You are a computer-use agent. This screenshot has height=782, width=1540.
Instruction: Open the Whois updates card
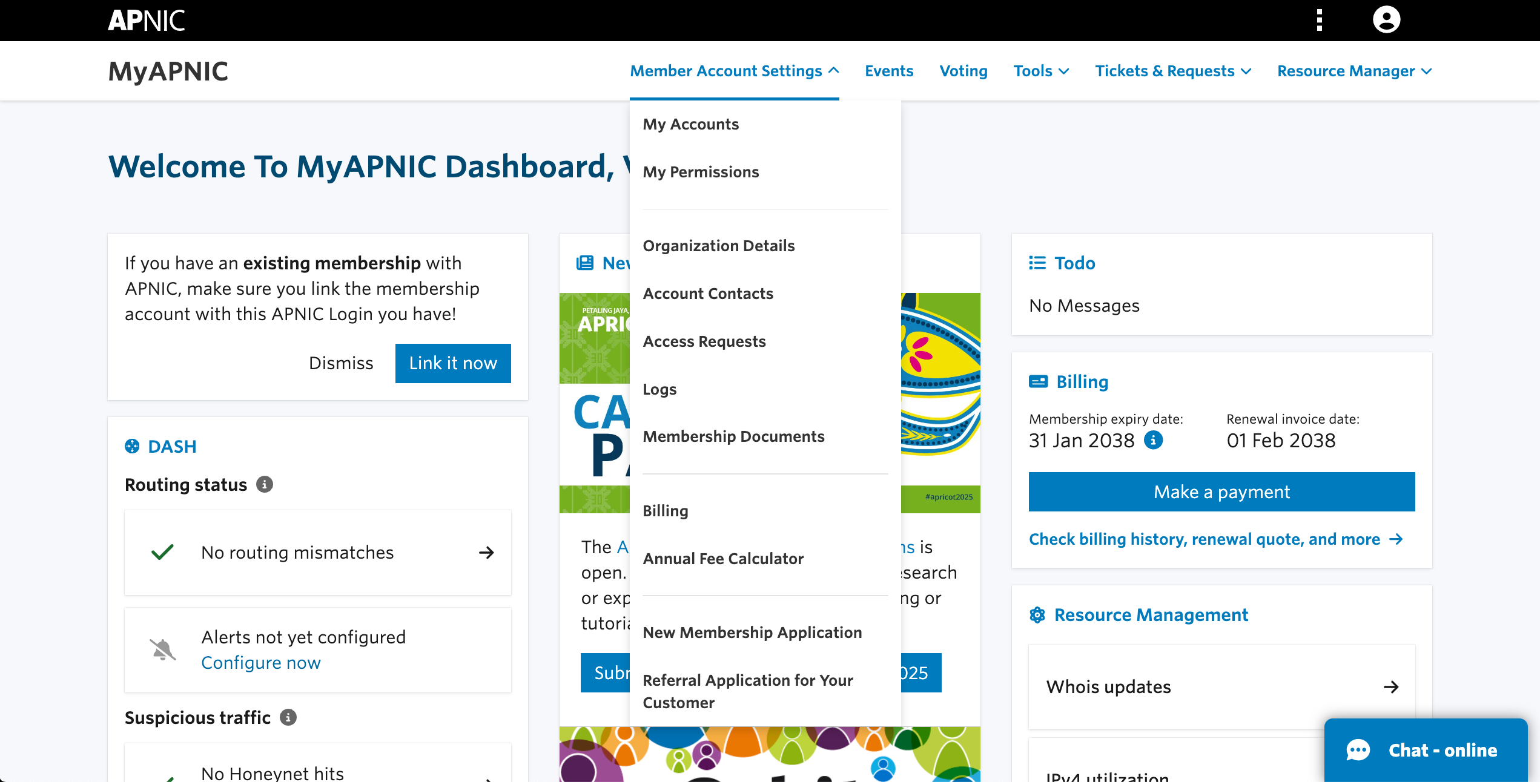pos(1221,687)
